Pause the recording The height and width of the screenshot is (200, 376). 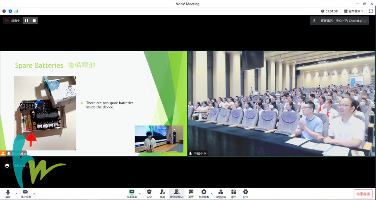26,21
